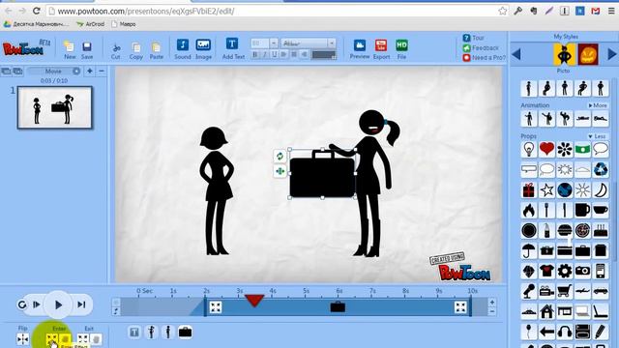Viewport: 619px width, 348px height.
Task: Add the house prop
Action: [546, 311]
